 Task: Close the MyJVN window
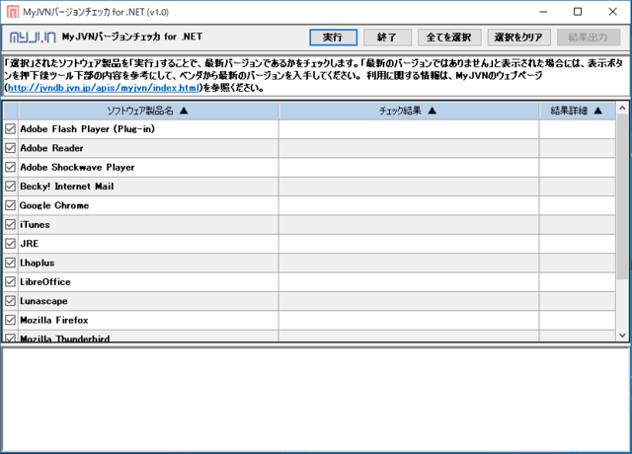(612, 12)
